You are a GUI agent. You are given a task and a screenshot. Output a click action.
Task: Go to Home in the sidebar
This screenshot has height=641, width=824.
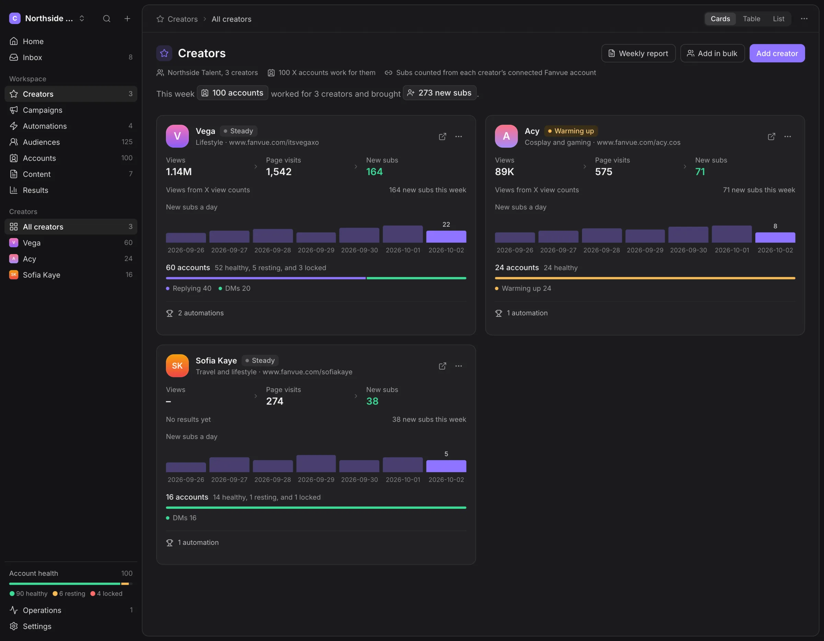[x=71, y=42]
